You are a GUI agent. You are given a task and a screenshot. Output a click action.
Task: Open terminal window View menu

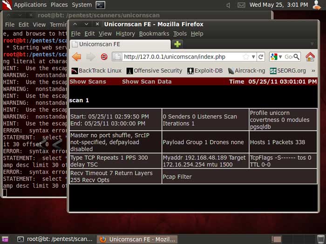click(39, 25)
